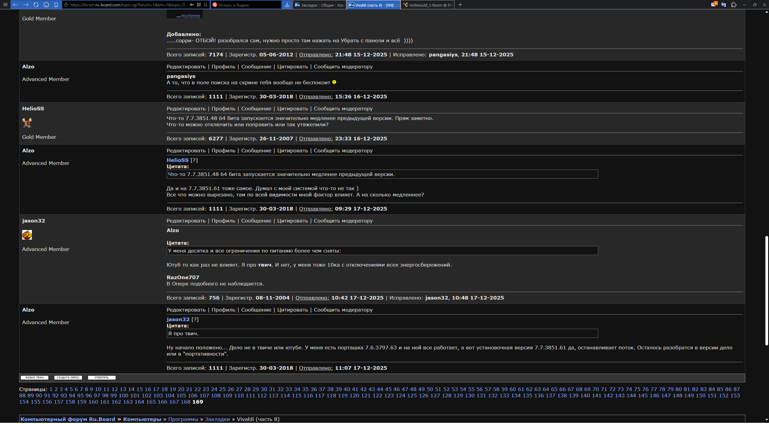Viewport: 769px width, 424px height.
Task: Go to the home page icon
Action: tap(46, 4)
